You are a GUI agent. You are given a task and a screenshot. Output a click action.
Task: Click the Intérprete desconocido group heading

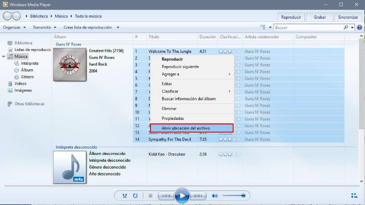(x=76, y=147)
